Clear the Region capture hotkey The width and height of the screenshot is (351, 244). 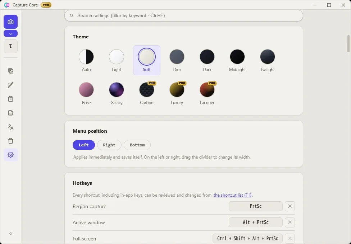pos(290,206)
